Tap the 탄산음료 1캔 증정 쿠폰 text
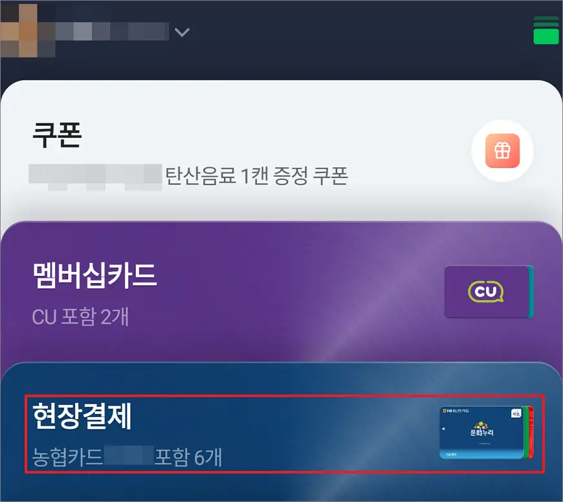Viewport: 563px width, 502px height. pos(256,176)
